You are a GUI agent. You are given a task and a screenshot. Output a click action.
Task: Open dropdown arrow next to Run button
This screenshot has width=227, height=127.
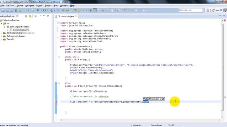[x=48, y=10]
